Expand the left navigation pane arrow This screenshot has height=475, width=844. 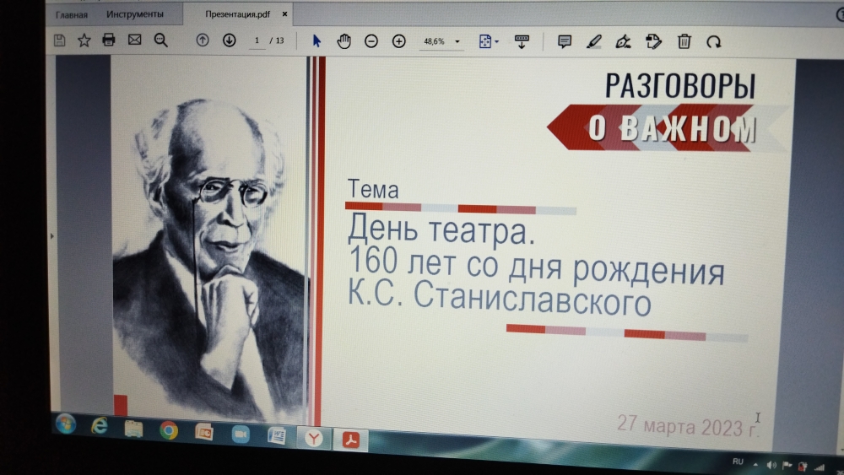click(x=51, y=235)
